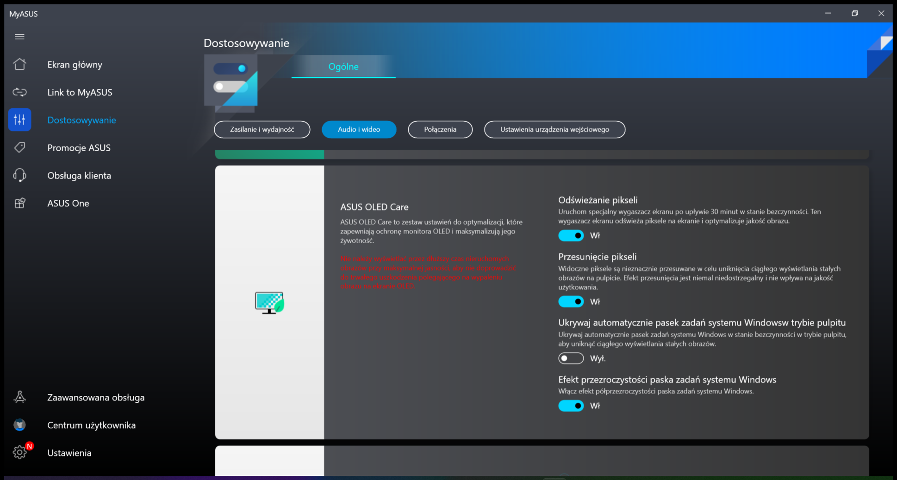Open the hamburger navigation menu

coord(19,37)
